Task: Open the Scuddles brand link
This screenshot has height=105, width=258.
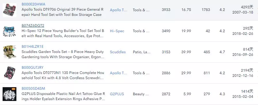Action: point(118,52)
